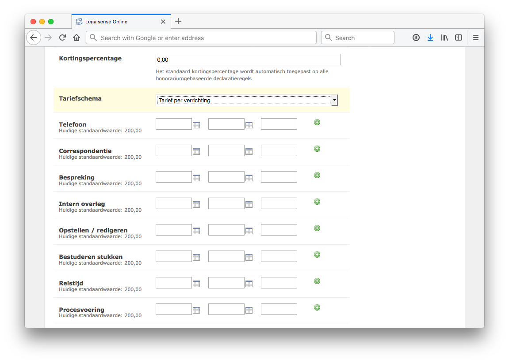Add a rate line for Bestuderen stukken
The image size is (509, 363).
(317, 254)
